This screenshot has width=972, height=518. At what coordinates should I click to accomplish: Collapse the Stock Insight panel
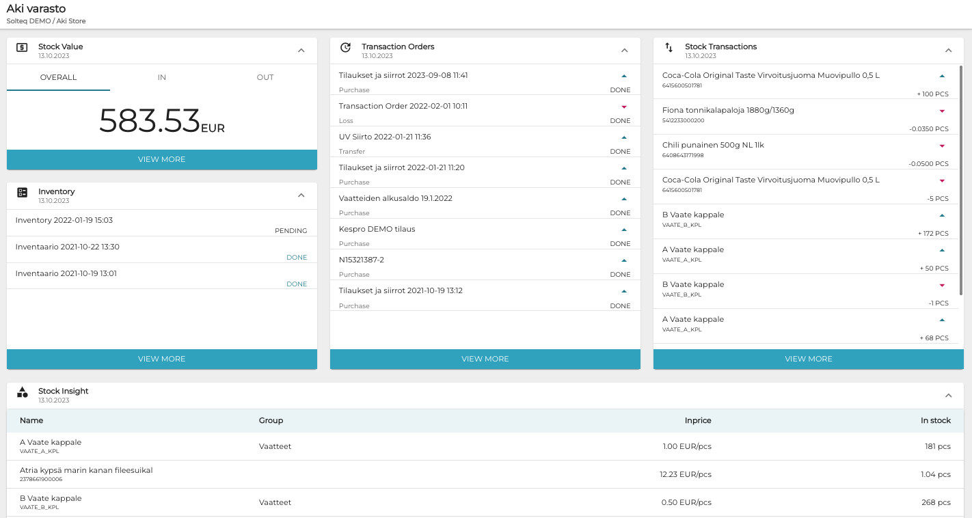tap(948, 395)
